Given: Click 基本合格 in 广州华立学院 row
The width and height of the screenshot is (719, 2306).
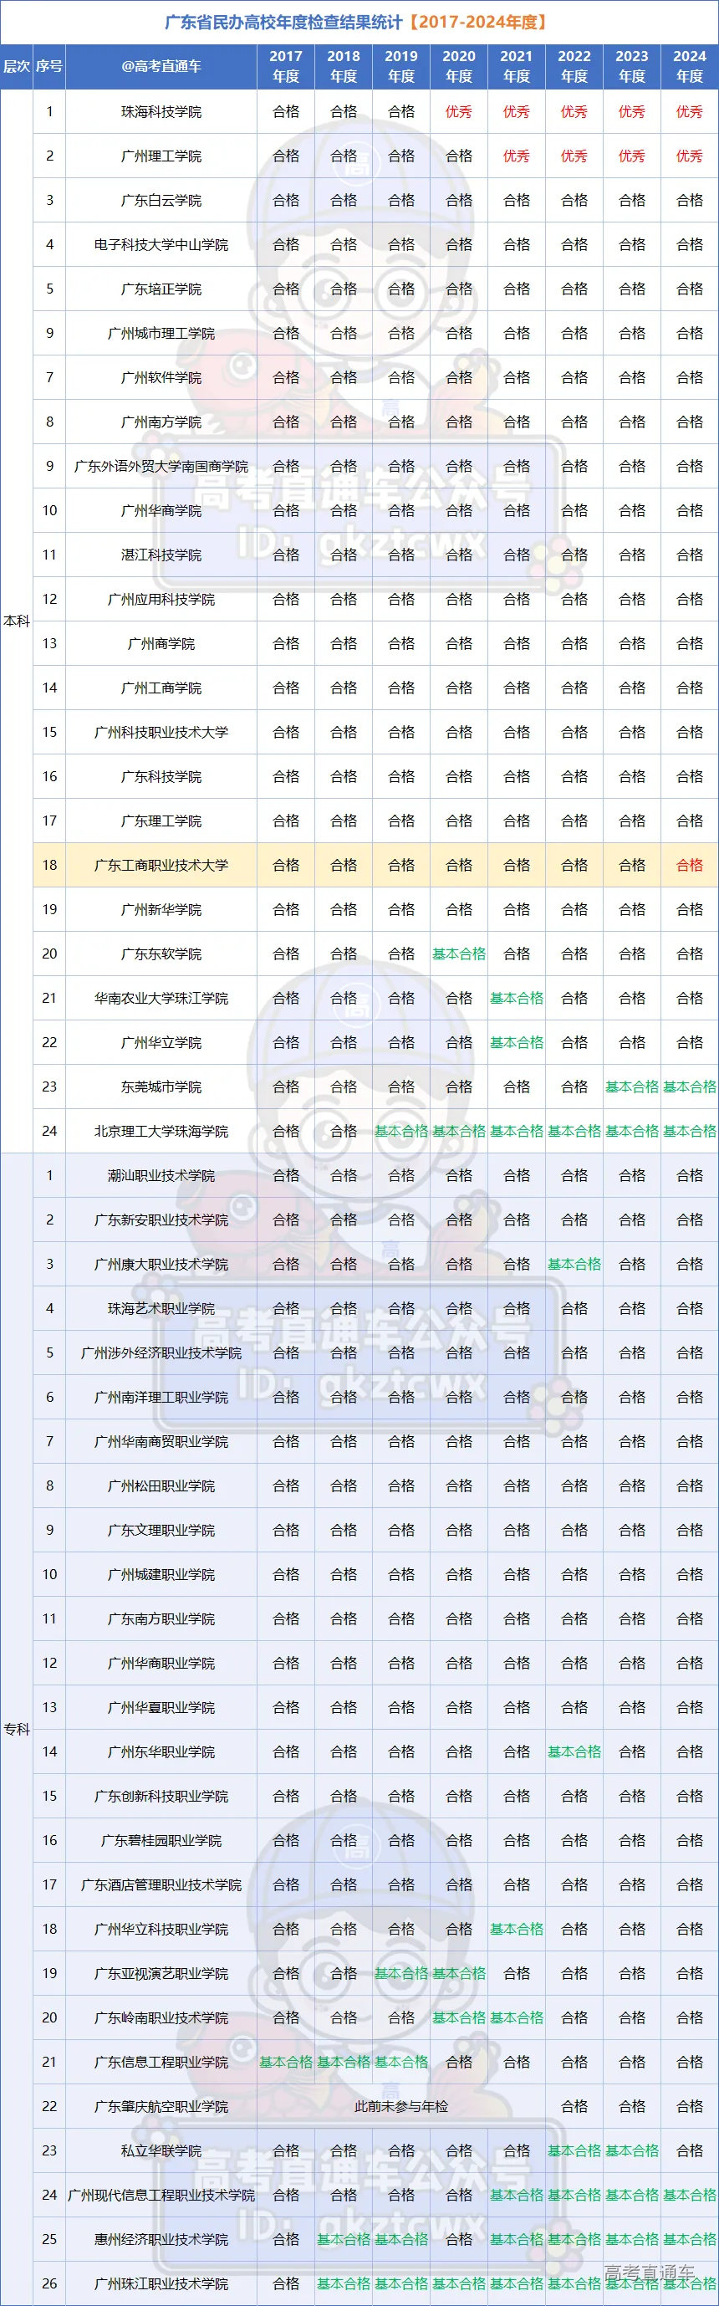Looking at the screenshot, I should (516, 1042).
